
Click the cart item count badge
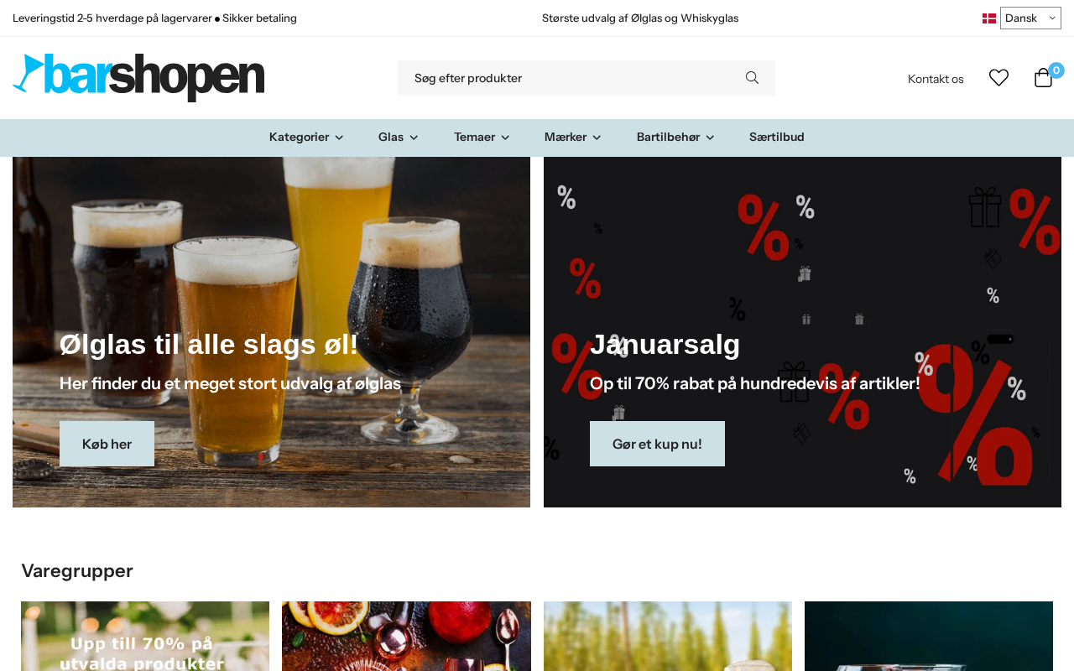[1056, 70]
